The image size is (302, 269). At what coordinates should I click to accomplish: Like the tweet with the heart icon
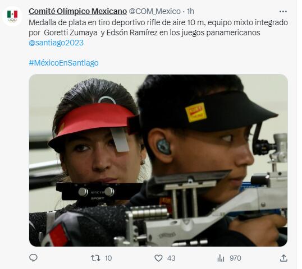158,258
